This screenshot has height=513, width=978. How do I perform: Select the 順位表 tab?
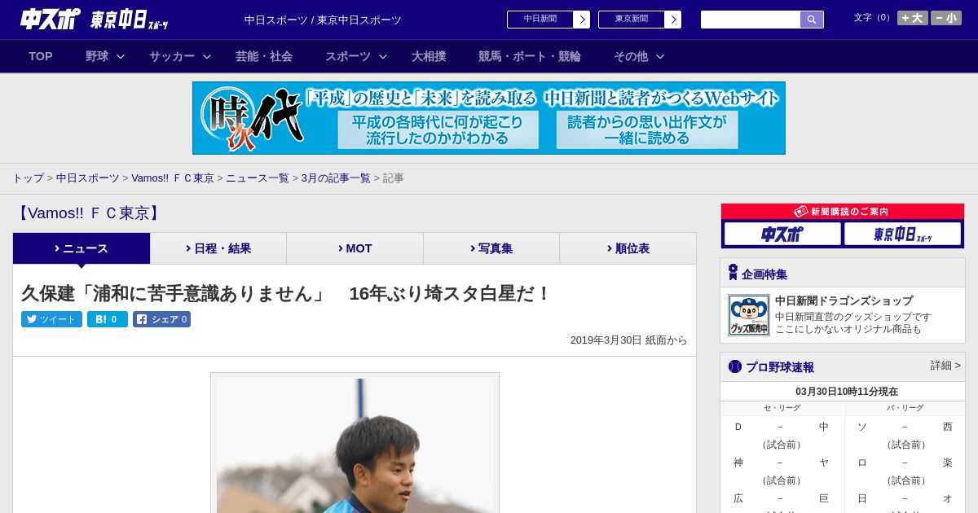coord(628,248)
